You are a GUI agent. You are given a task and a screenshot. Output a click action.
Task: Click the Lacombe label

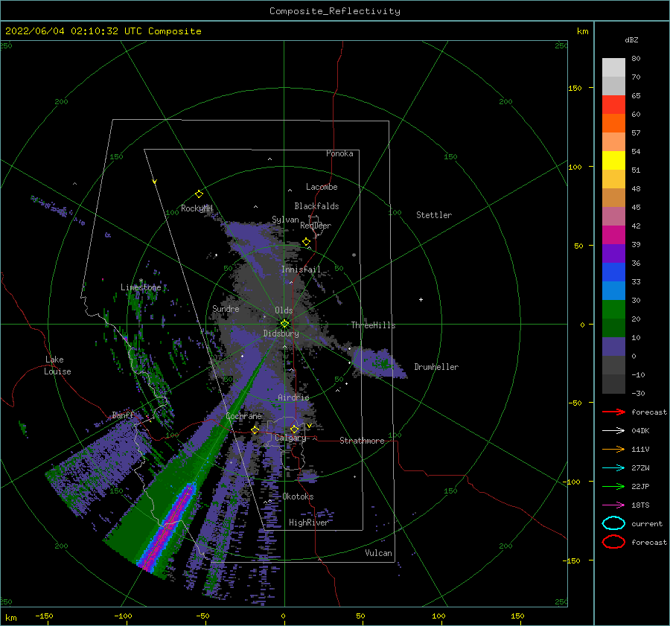(x=322, y=187)
